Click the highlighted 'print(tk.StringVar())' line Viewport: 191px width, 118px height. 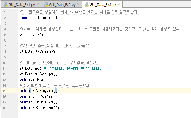click(38, 91)
